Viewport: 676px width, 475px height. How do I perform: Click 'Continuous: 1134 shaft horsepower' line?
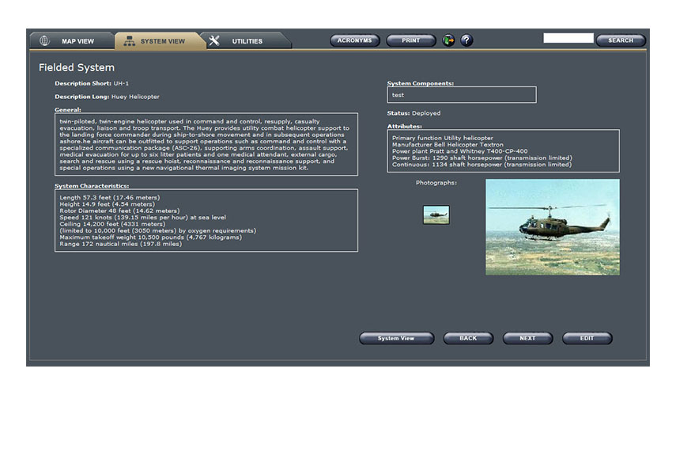coord(482,165)
